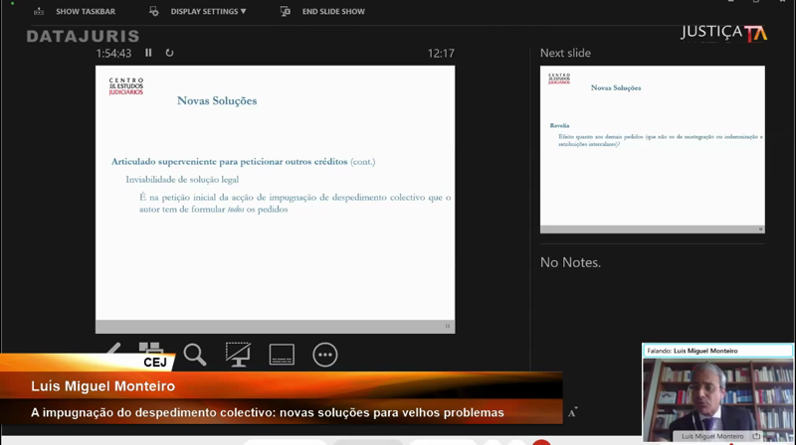Click Show Taskbar at the top
The image size is (796, 445).
tap(85, 12)
